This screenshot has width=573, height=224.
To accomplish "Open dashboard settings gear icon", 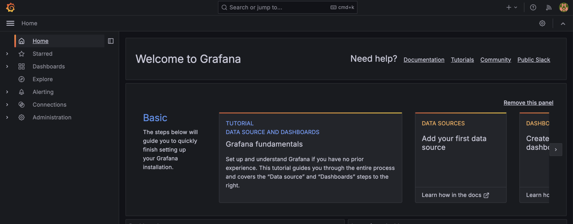I will 542,23.
